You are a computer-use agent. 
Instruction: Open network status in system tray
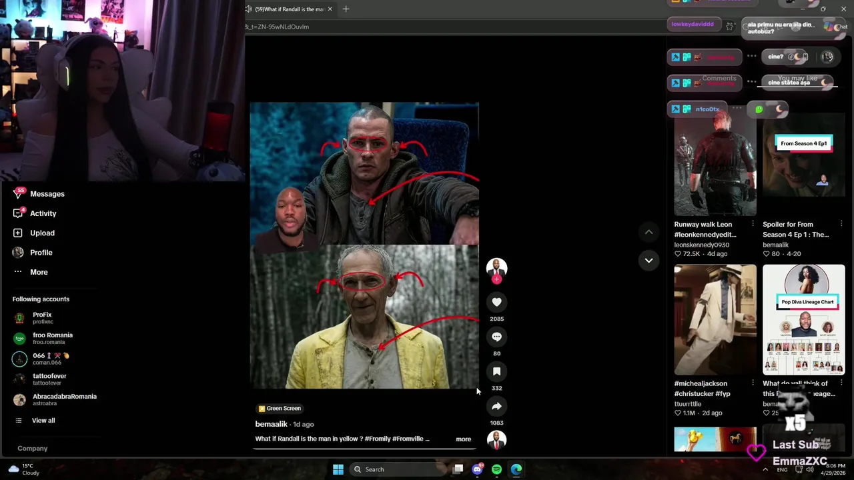coord(799,469)
